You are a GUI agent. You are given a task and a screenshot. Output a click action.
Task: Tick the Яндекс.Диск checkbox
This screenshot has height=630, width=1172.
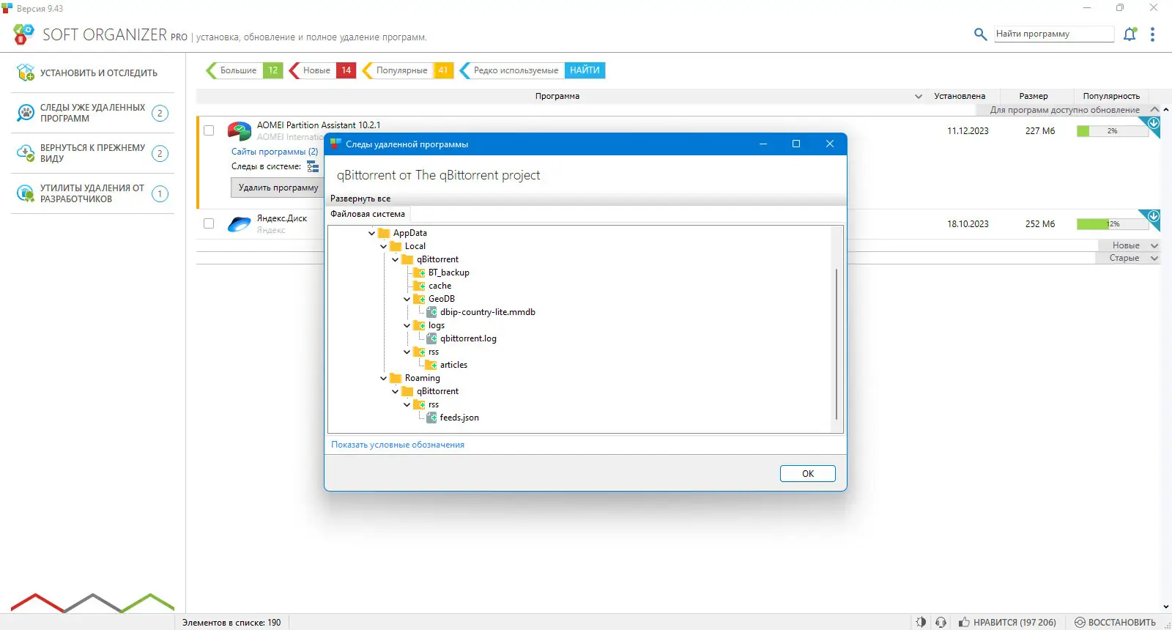[x=209, y=223]
